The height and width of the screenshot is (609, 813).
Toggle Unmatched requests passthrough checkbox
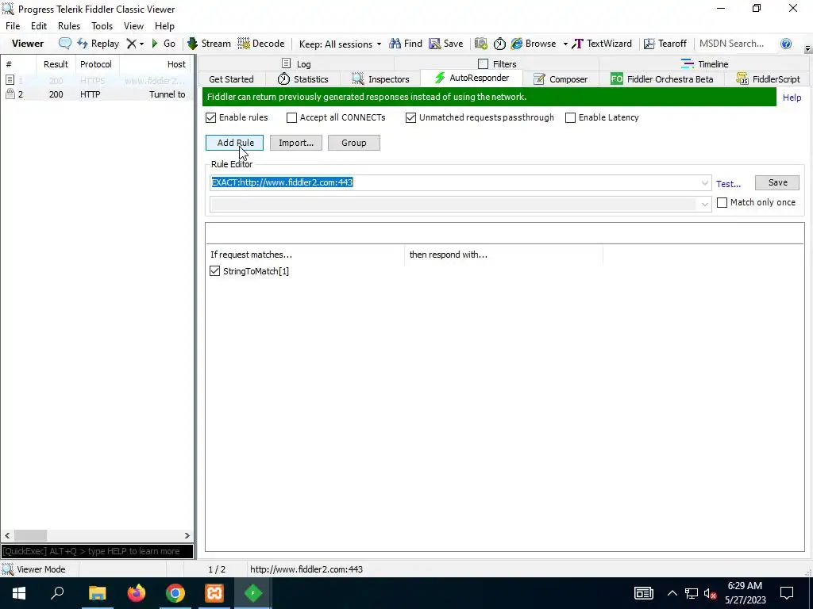tap(410, 117)
